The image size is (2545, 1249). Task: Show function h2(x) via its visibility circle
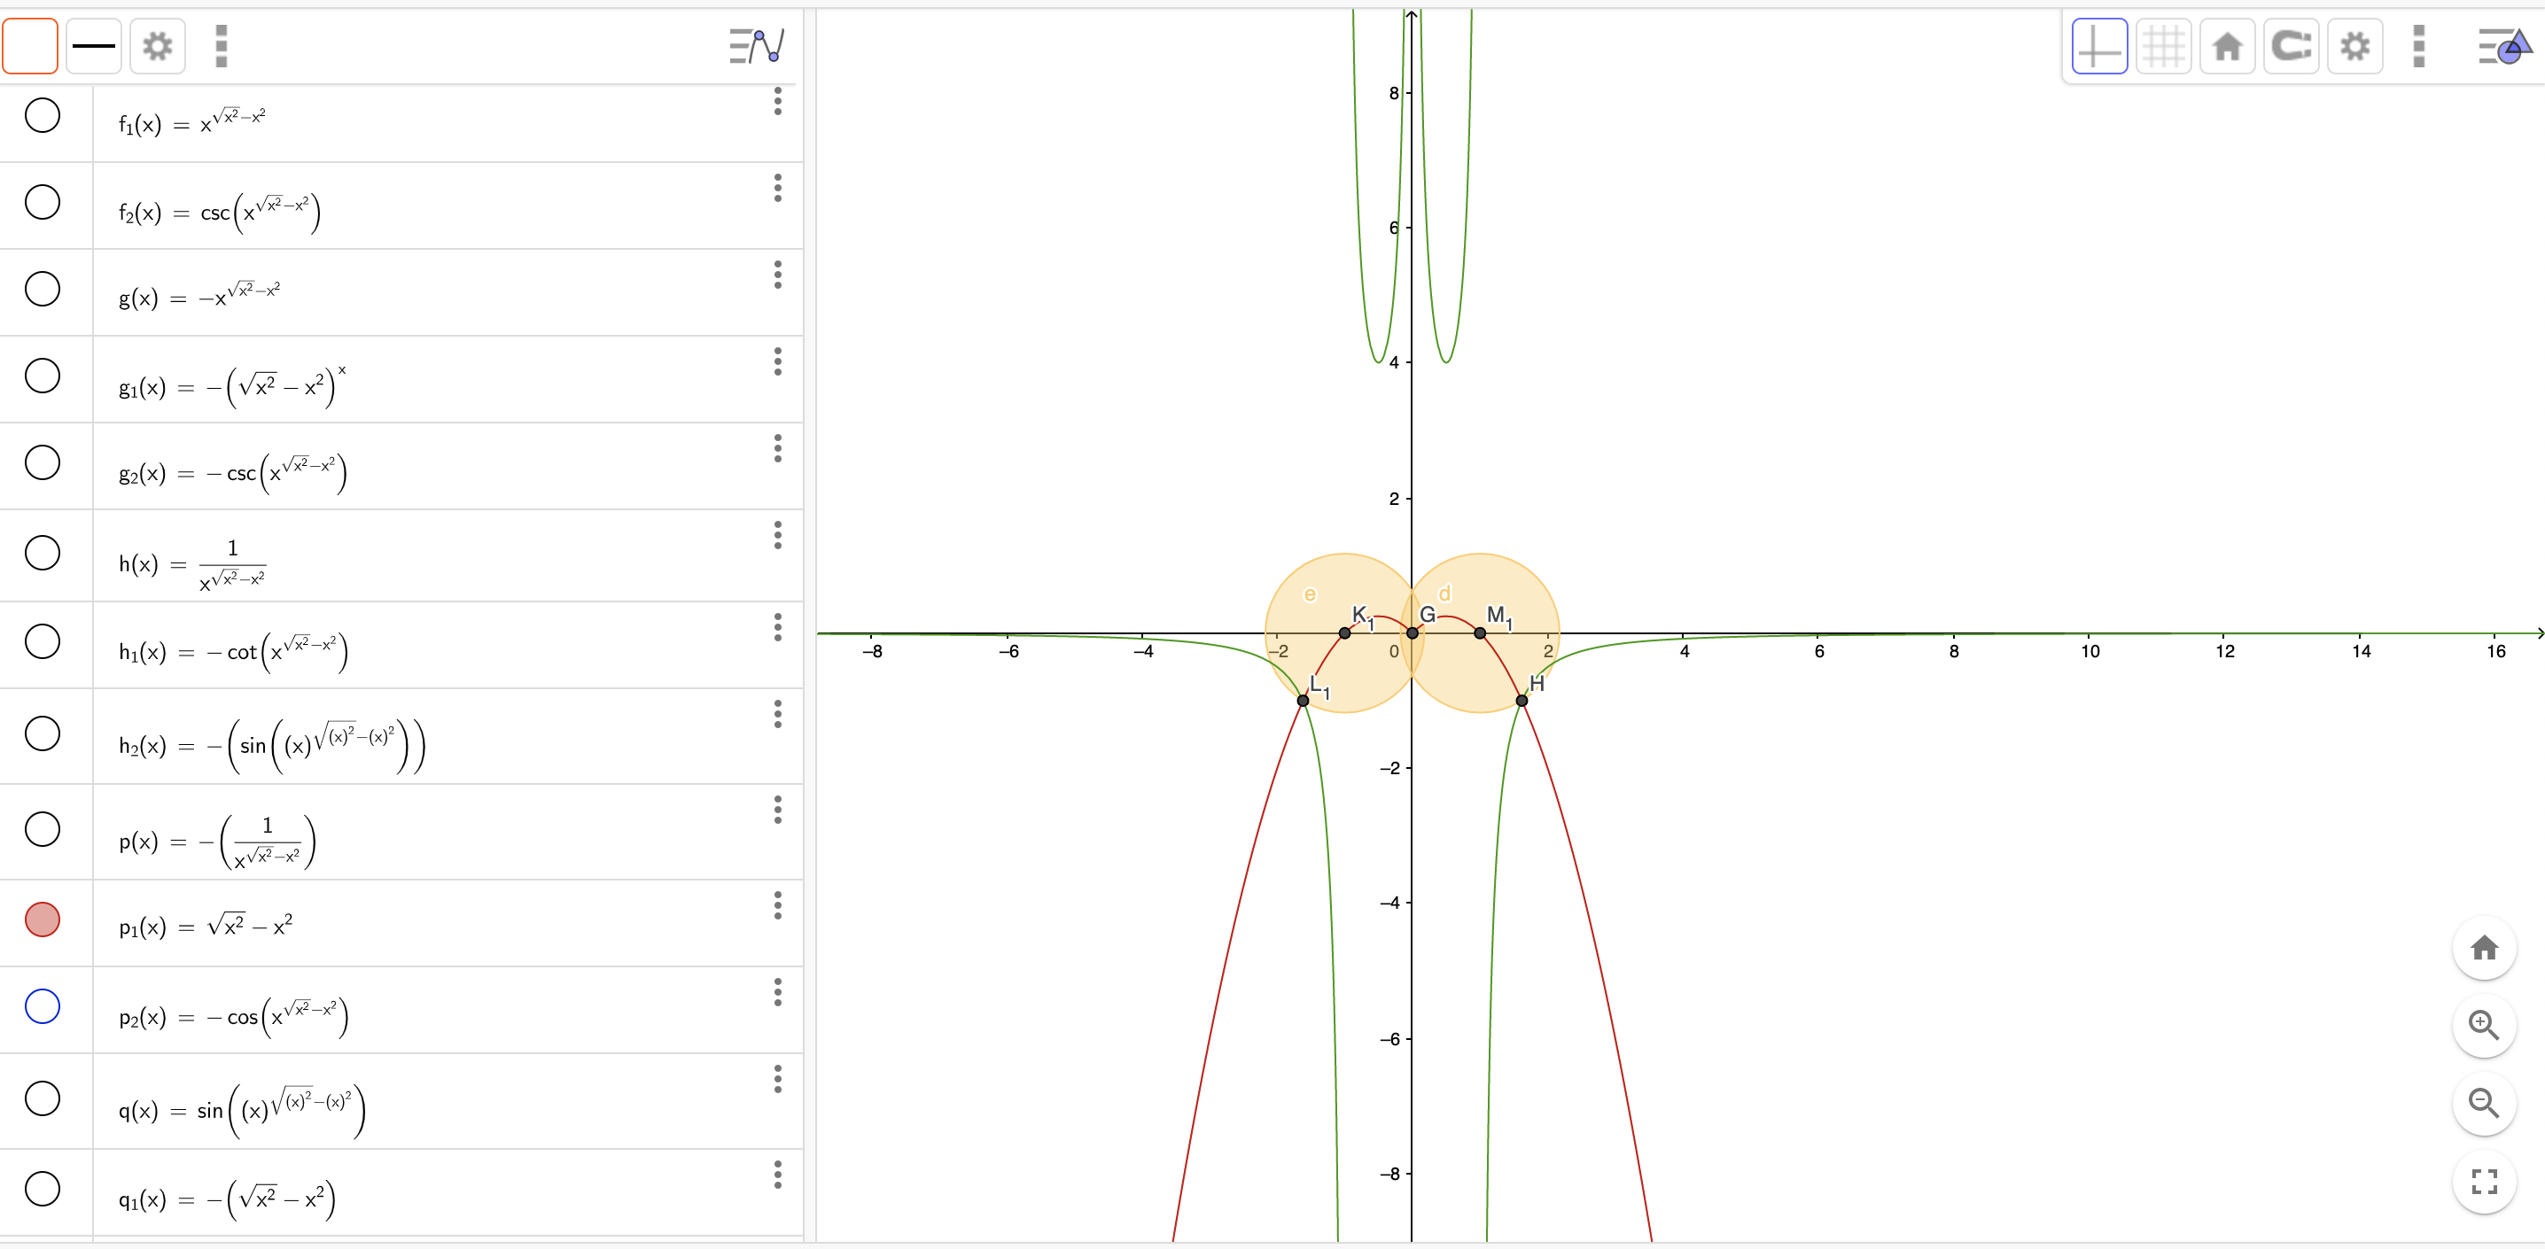pos(43,733)
